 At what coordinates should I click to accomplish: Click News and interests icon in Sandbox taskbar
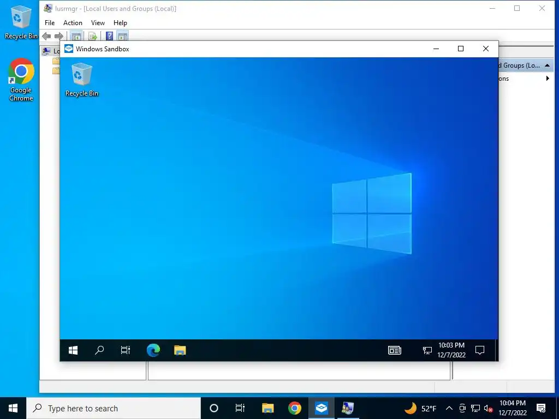[395, 350]
